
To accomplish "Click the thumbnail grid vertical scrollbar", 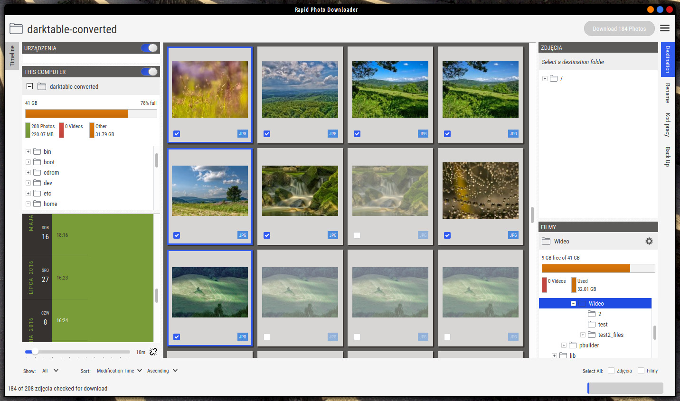I will [532, 215].
